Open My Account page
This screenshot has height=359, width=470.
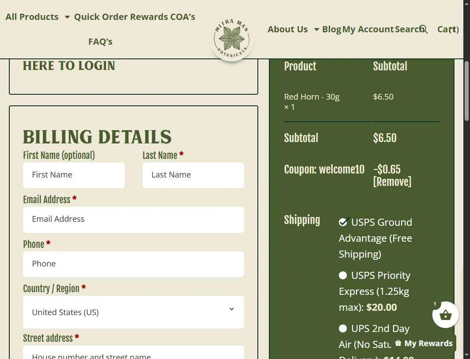click(x=368, y=29)
